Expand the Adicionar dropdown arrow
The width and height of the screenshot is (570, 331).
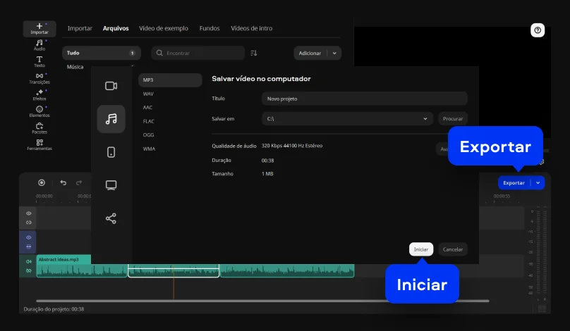[x=334, y=53]
